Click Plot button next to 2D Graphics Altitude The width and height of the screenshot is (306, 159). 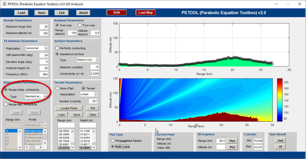tap(232, 147)
